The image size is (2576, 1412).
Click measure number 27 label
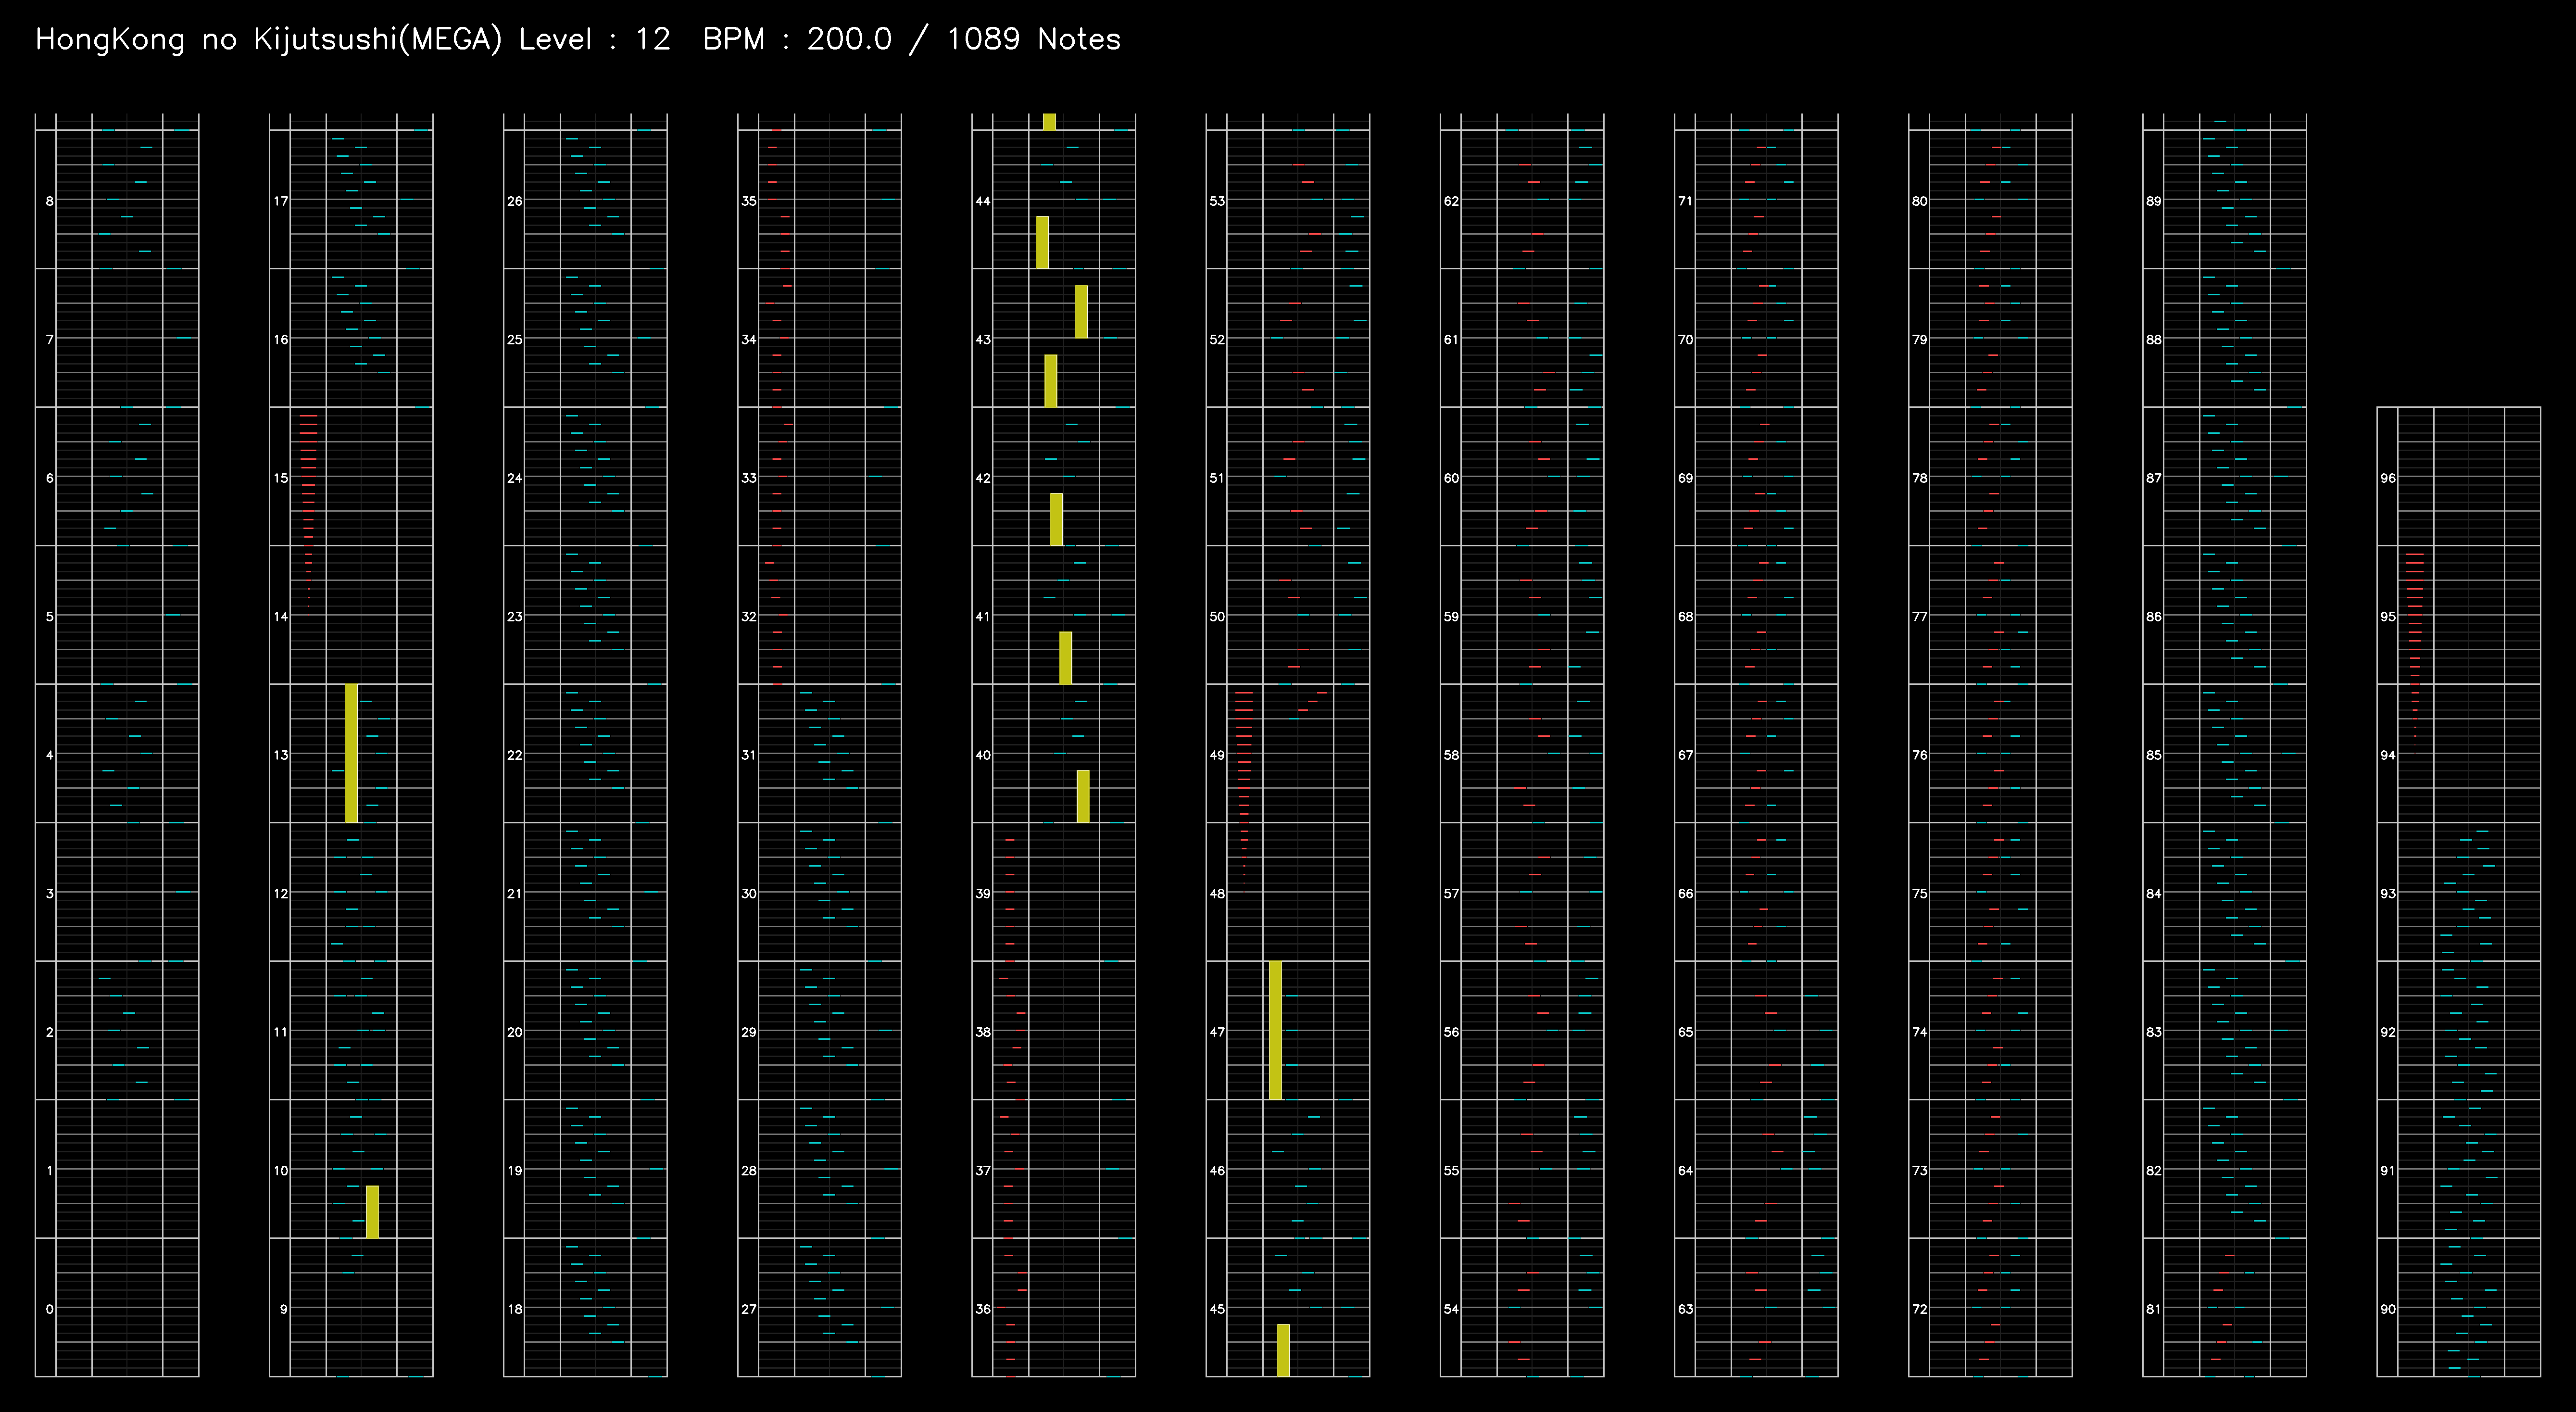tap(748, 1308)
